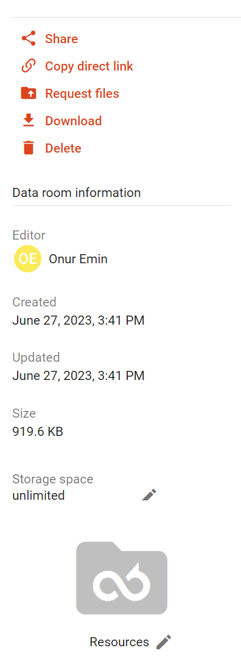
Task: Select the Share text link
Action: [61, 39]
